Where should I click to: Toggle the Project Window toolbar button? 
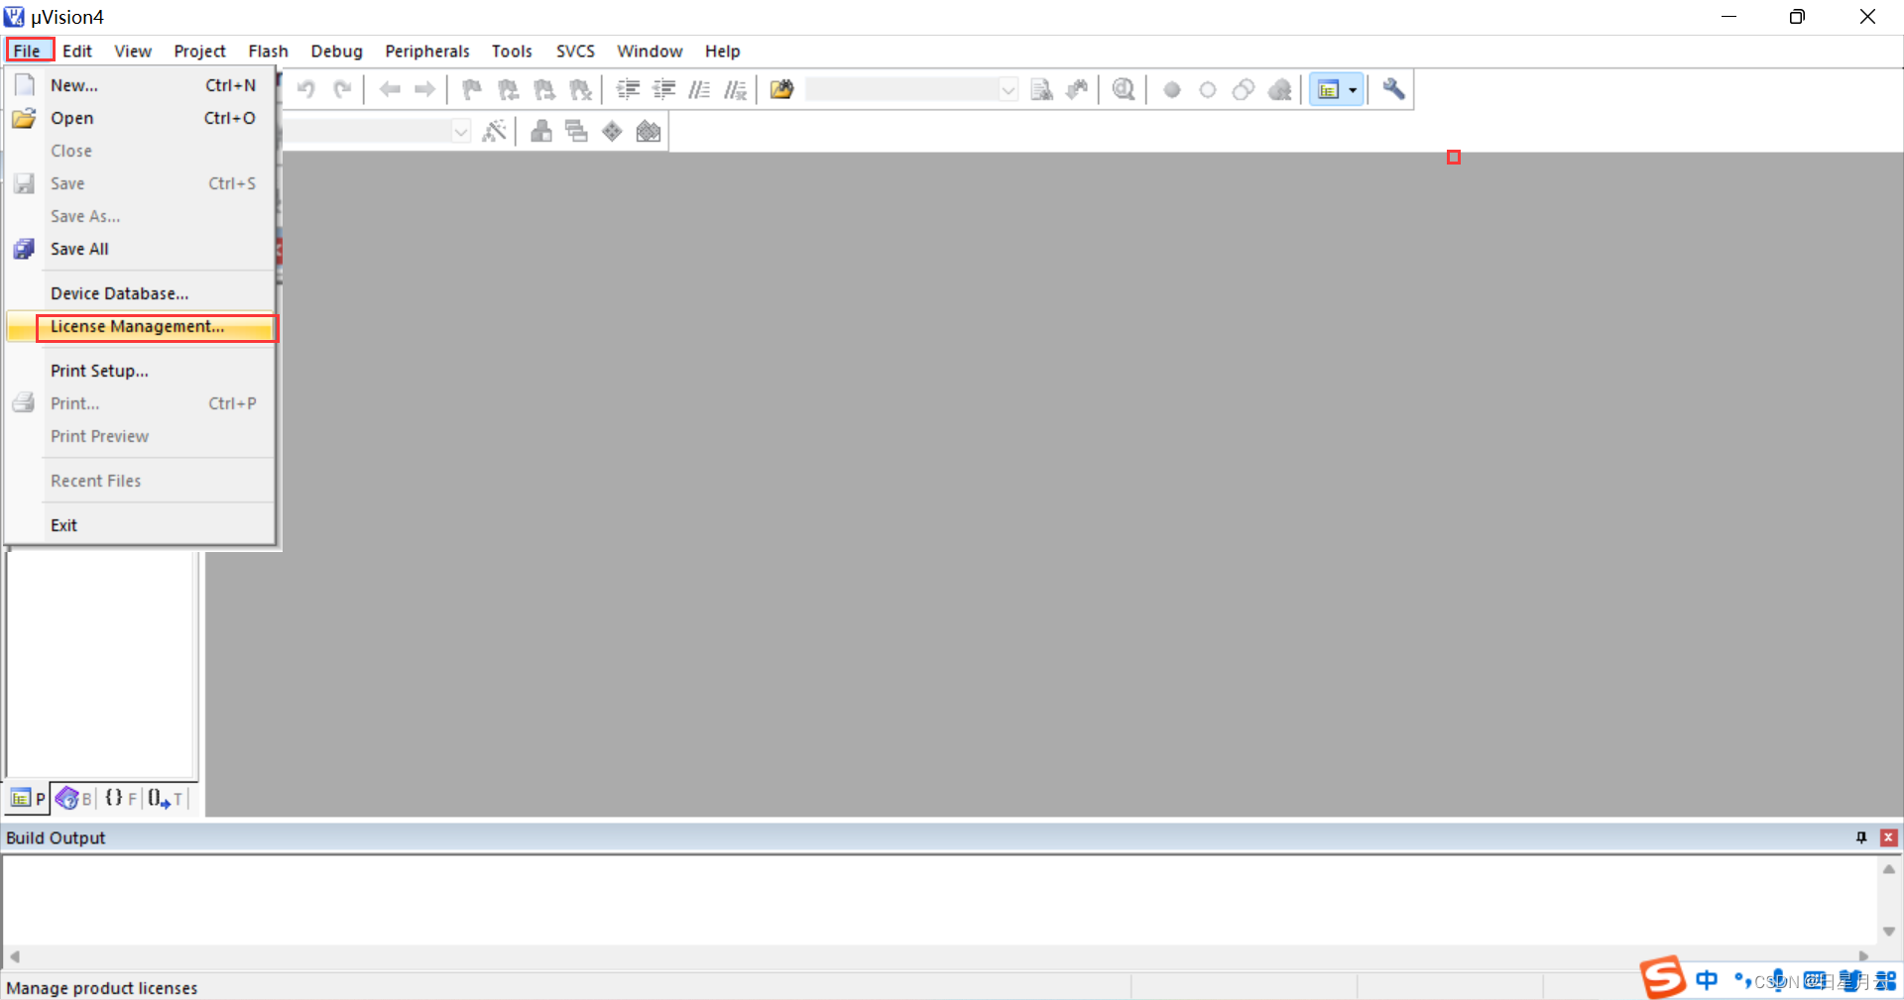point(1329,89)
